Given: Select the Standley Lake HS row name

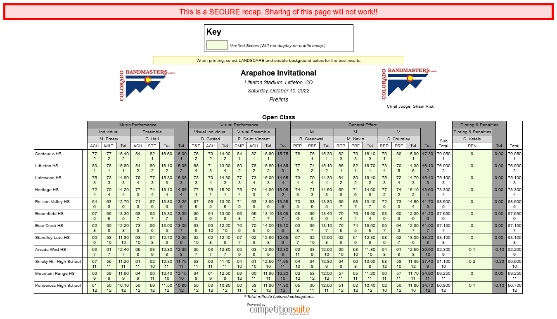Looking at the screenshot, I should coord(52,238).
